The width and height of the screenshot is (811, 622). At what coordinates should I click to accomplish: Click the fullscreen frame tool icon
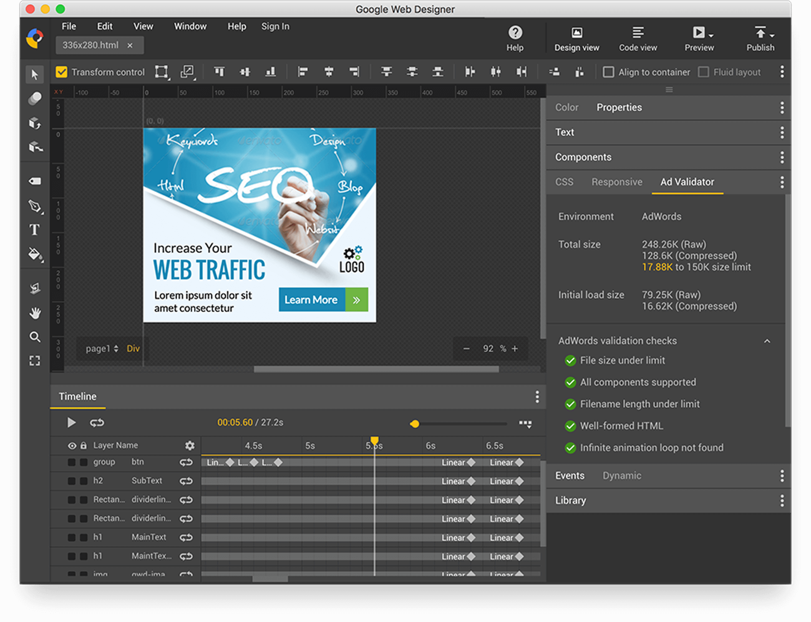(35, 361)
